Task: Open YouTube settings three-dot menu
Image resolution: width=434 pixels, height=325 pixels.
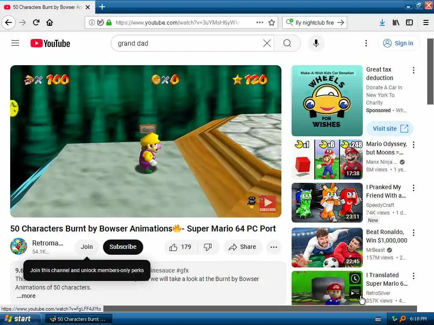Action: click(366, 43)
